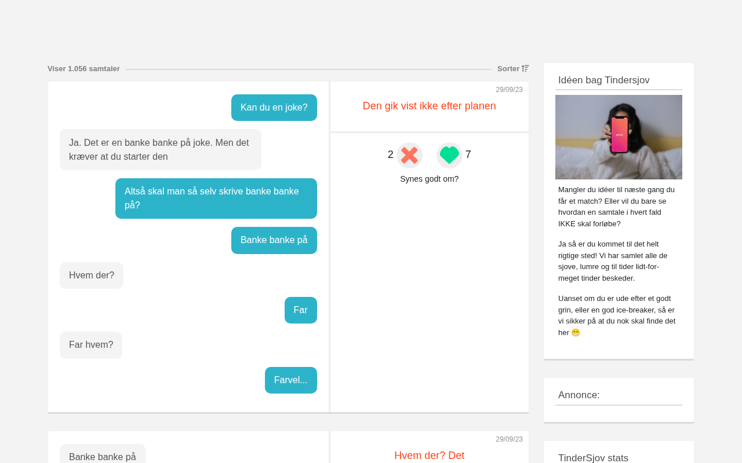Select the 'Ja. Det er en banke banke' reply
742x463 pixels.
161,149
